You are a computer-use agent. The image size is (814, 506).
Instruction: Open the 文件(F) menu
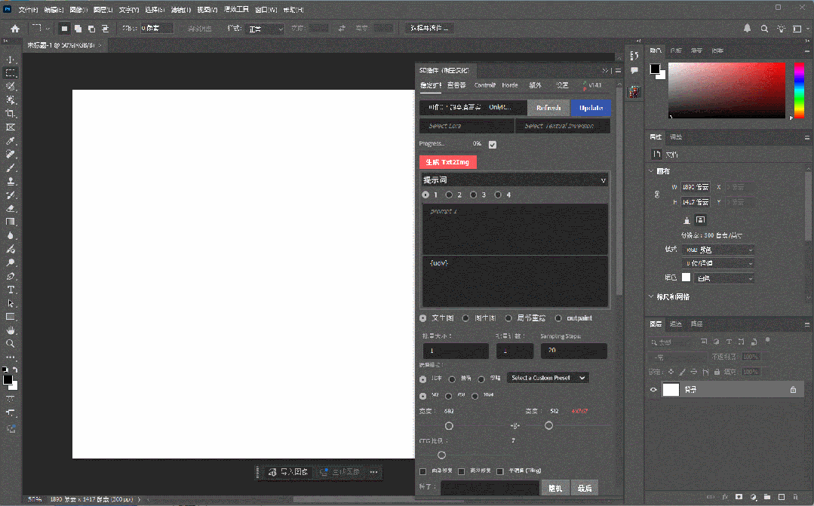tap(28, 10)
